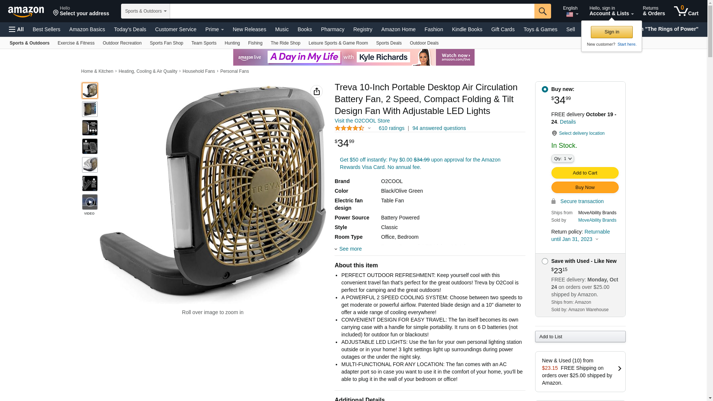Open Today's Deals in navigation bar
The image size is (713, 401).
coord(130,29)
